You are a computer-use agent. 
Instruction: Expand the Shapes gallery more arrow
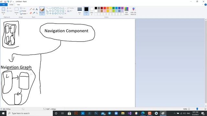tap(66, 13)
